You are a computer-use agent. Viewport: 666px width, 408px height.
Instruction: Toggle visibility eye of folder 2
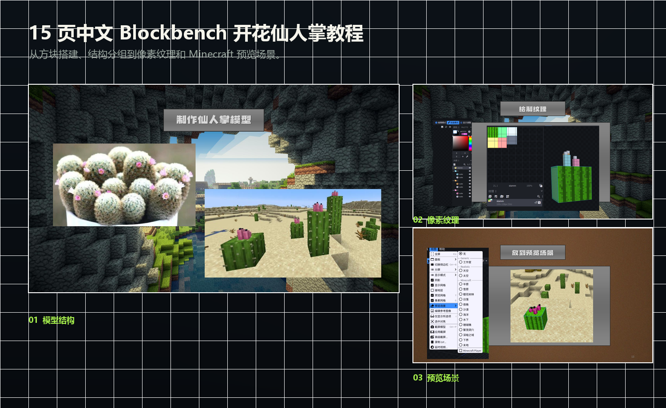[470, 190]
